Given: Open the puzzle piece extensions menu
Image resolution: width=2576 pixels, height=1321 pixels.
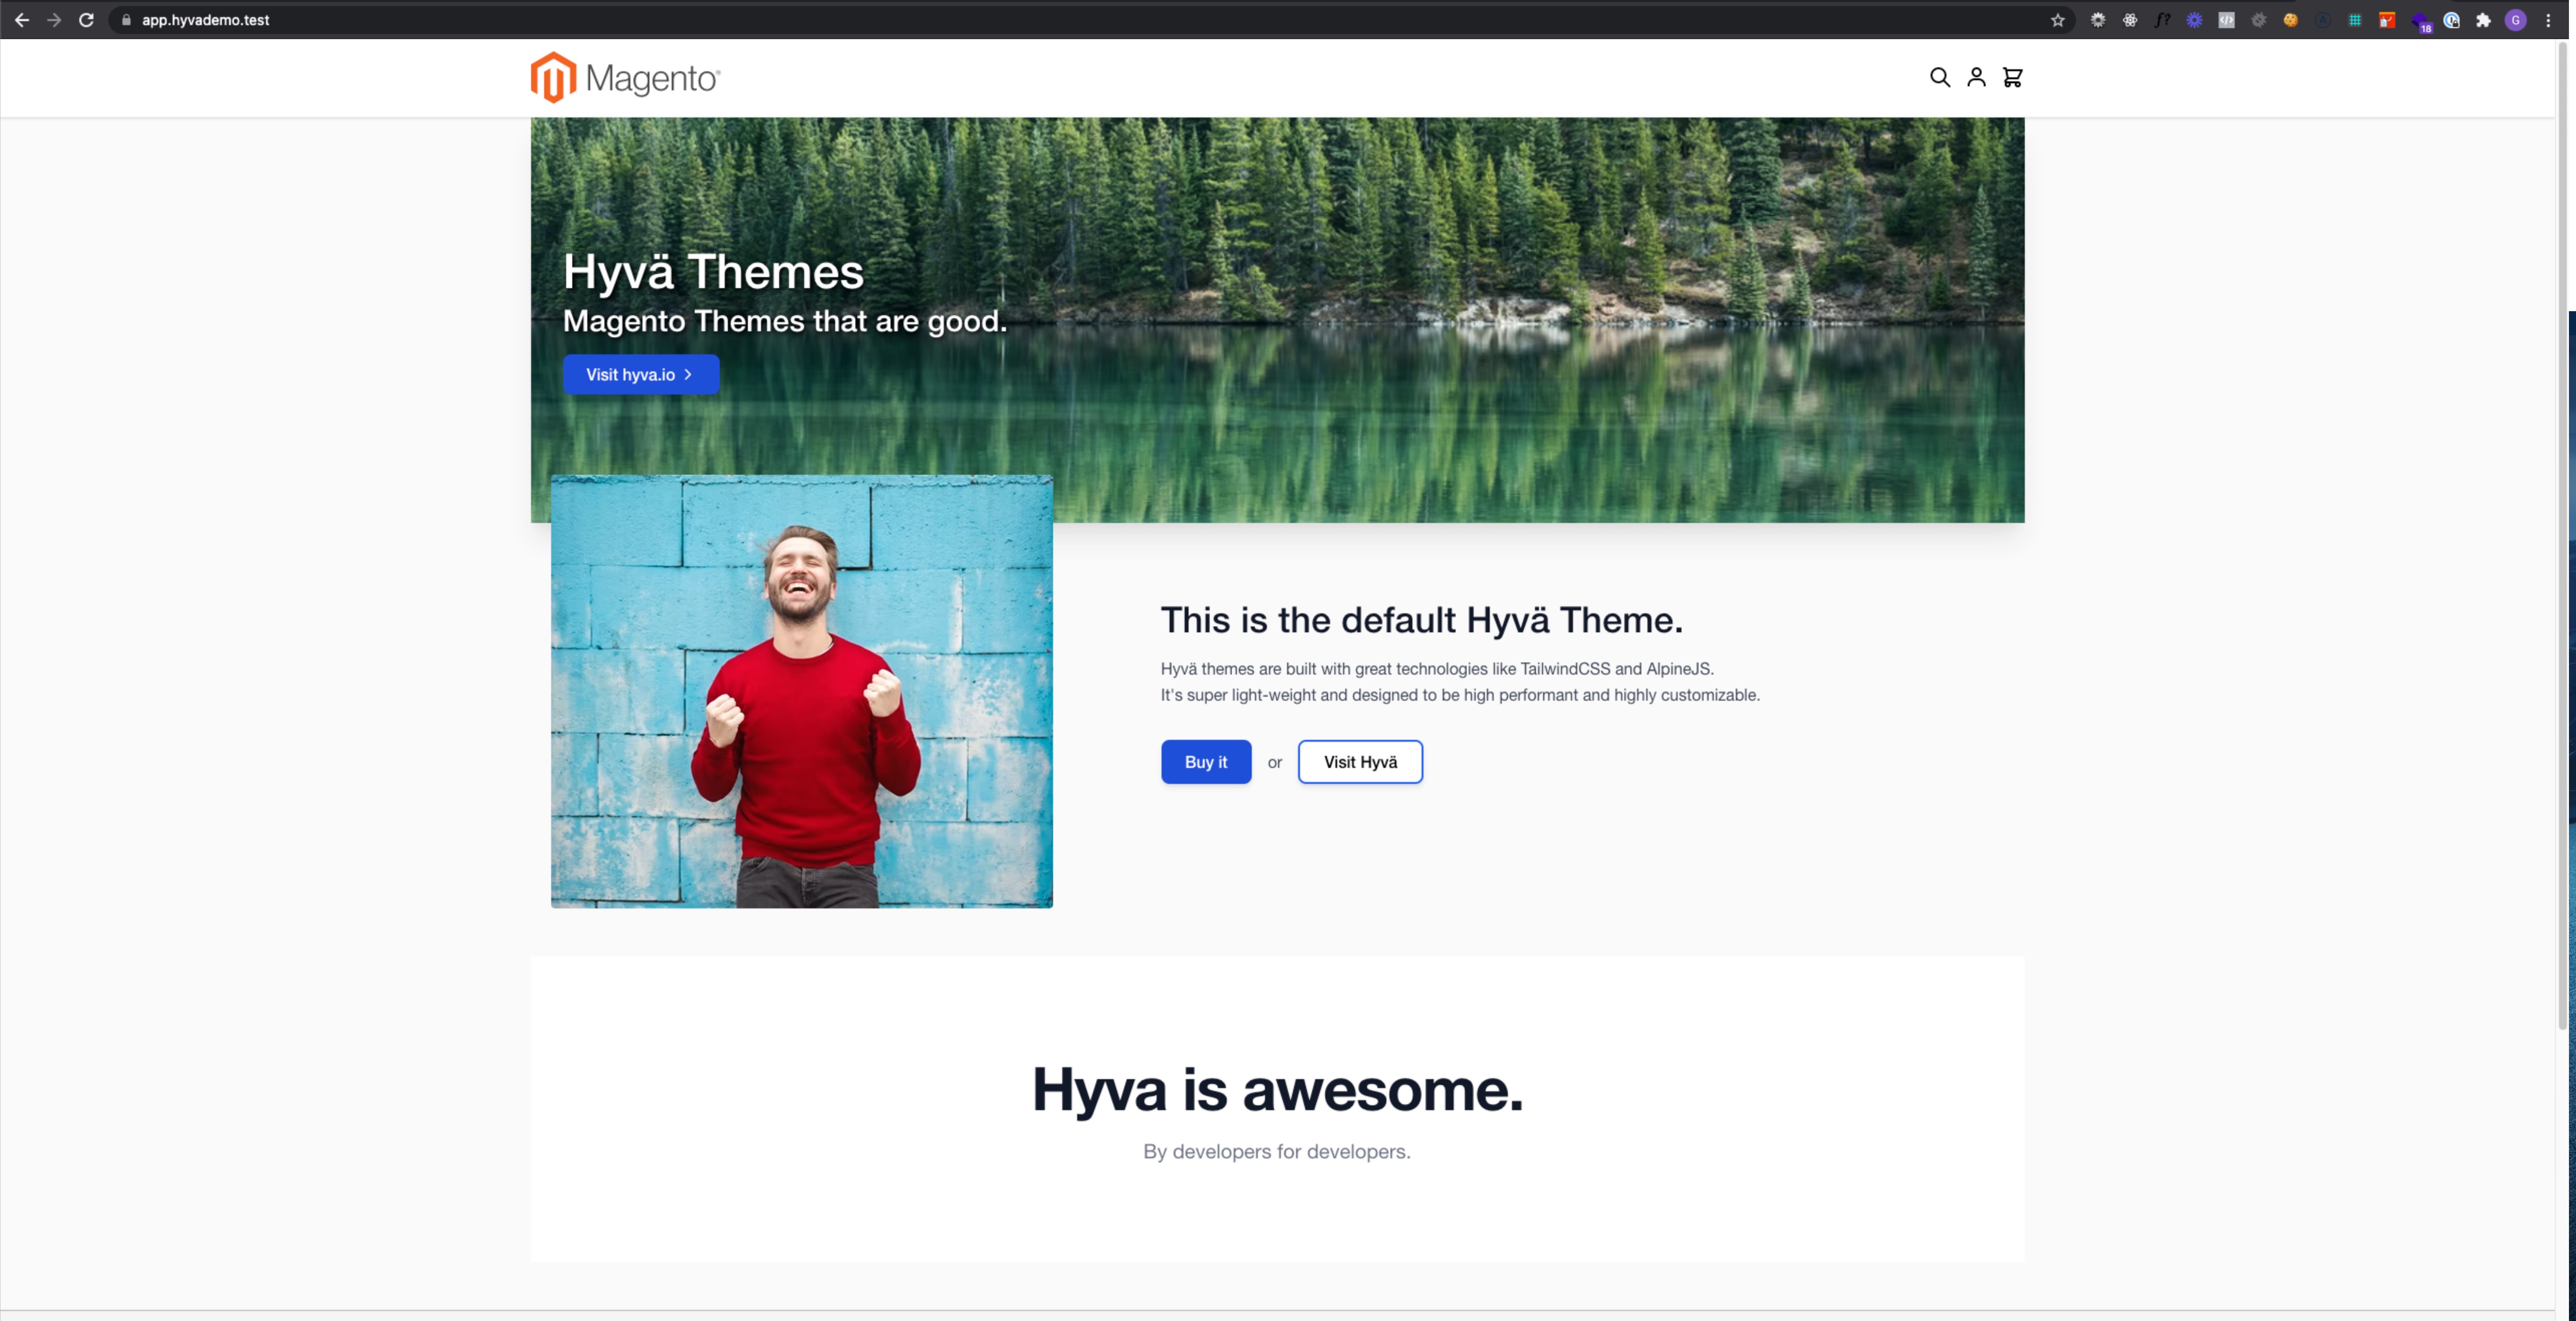Looking at the screenshot, I should [x=2483, y=20].
